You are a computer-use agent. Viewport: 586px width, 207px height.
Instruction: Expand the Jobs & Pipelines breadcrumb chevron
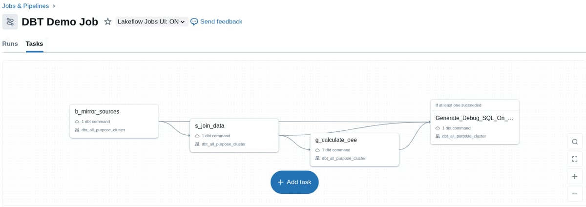coord(54,6)
